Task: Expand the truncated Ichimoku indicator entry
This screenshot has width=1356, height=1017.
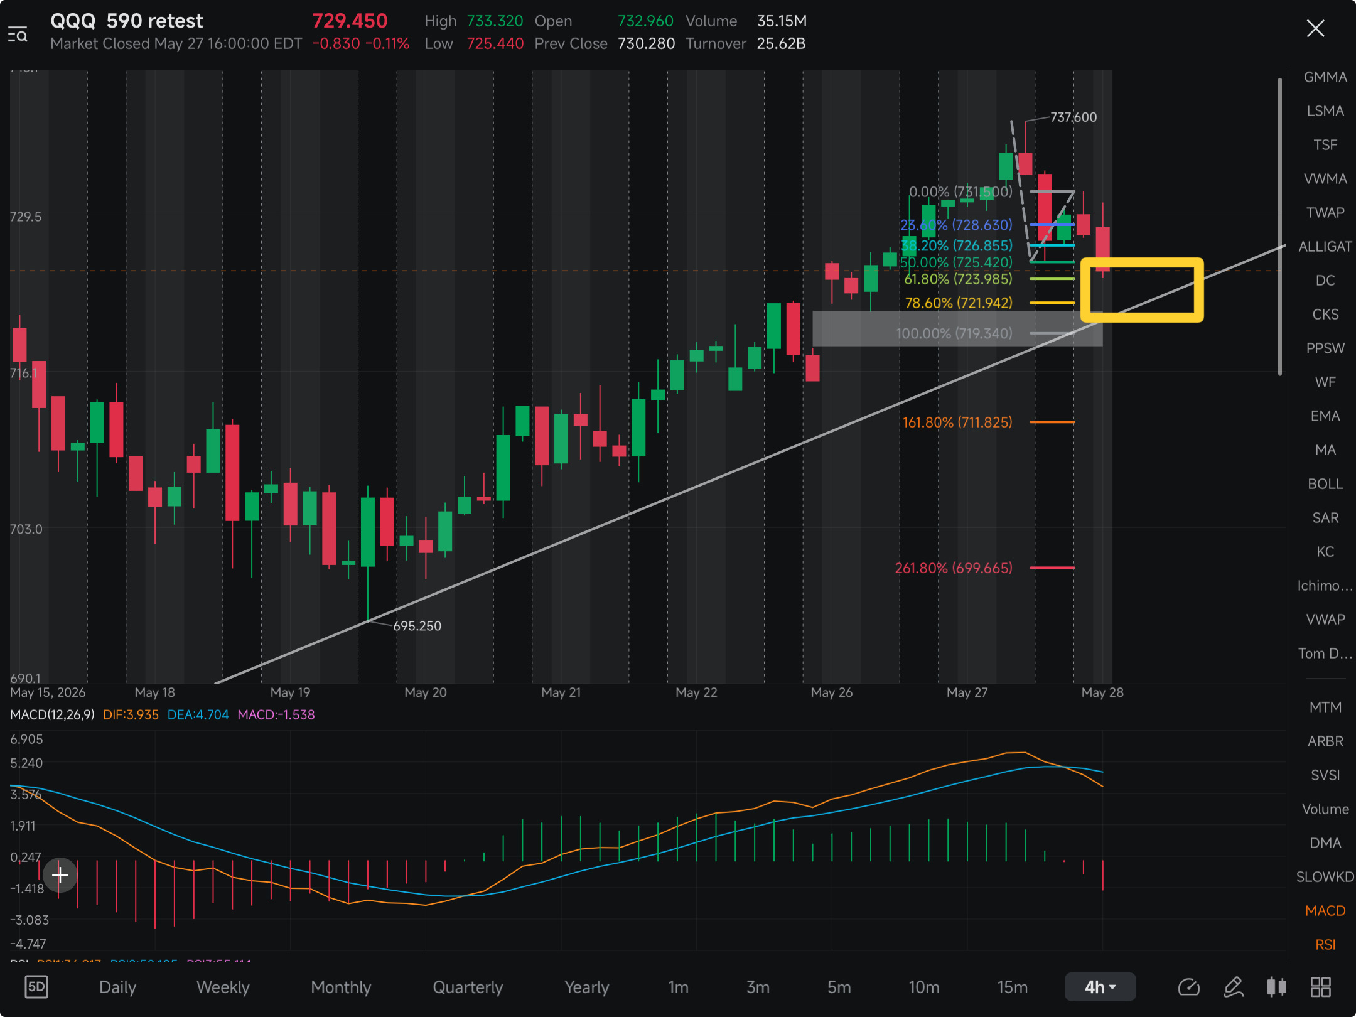Action: pyautogui.click(x=1325, y=585)
